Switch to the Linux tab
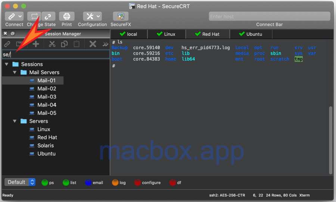Image resolution: width=336 pixels, height=202 pixels. tap(166, 34)
